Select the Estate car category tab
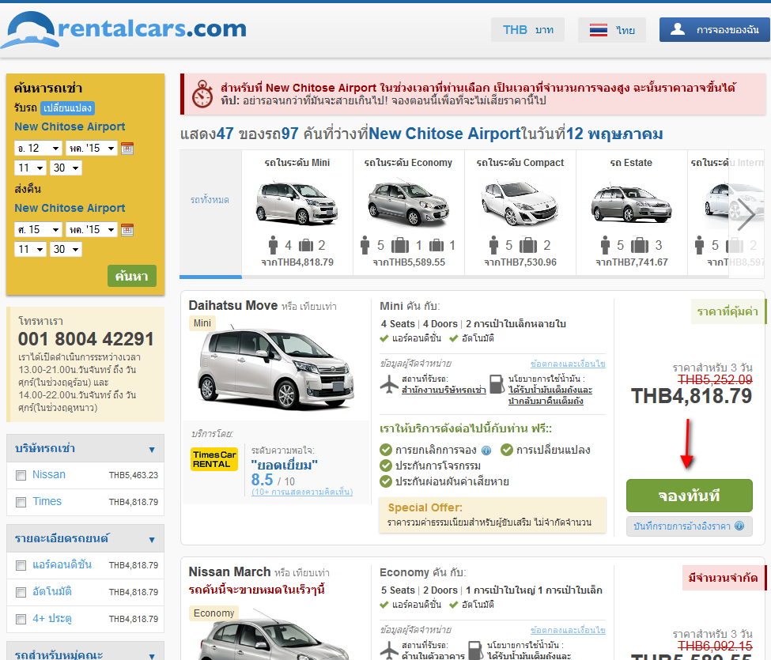The height and width of the screenshot is (660, 771). (632, 213)
